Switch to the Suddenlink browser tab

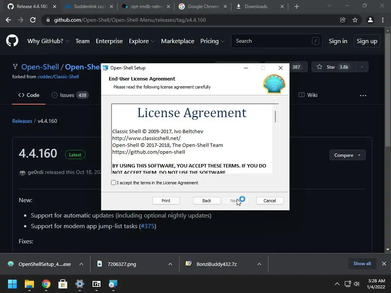pos(89,6)
